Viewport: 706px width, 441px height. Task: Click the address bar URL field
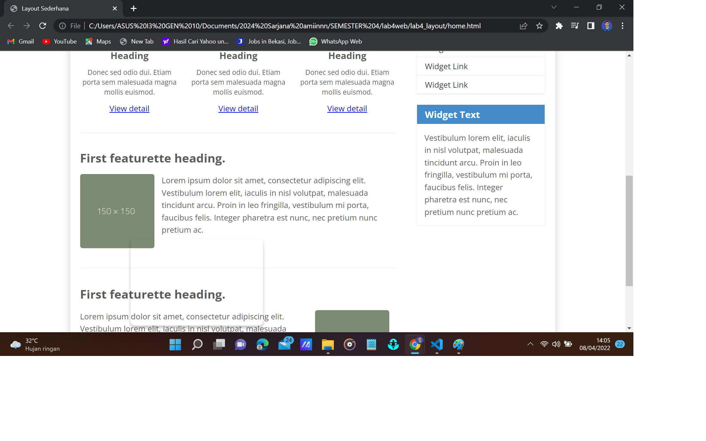coord(284,26)
